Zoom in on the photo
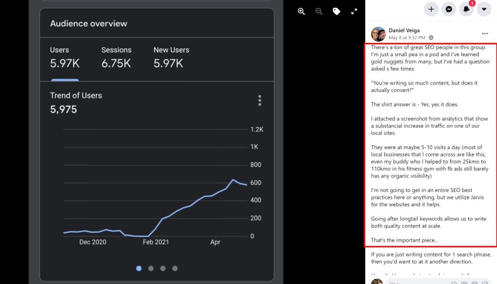The image size is (497, 284). coord(301,12)
